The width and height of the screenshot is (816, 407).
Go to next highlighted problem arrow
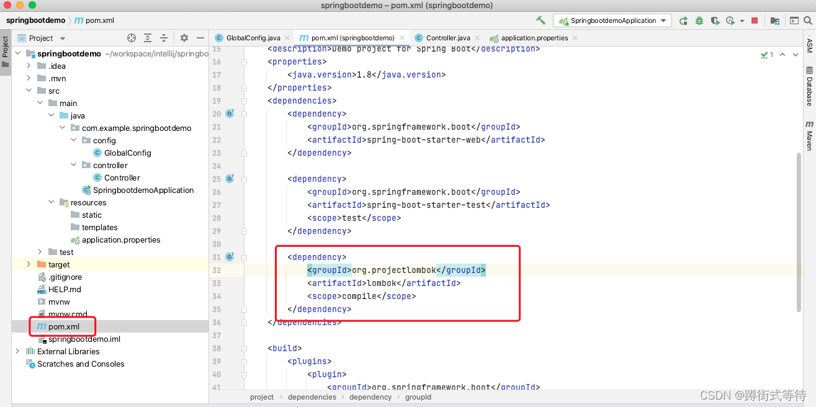tap(795, 55)
